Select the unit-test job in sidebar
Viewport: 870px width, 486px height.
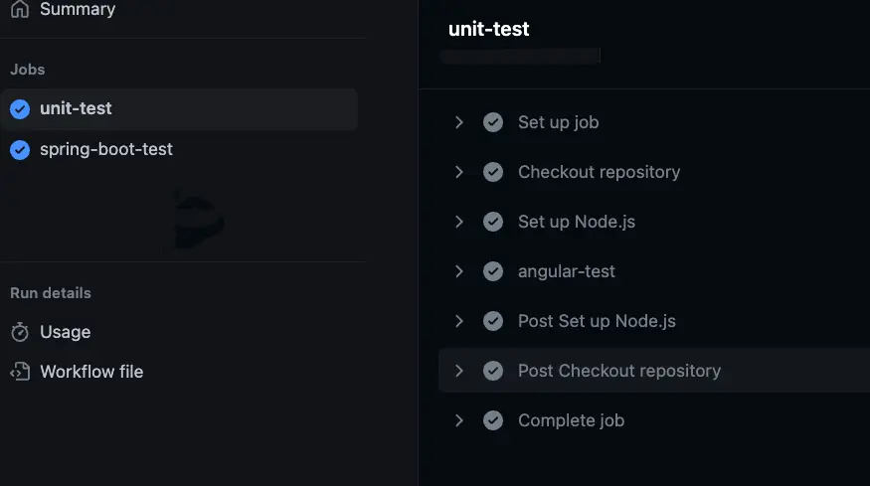point(76,109)
